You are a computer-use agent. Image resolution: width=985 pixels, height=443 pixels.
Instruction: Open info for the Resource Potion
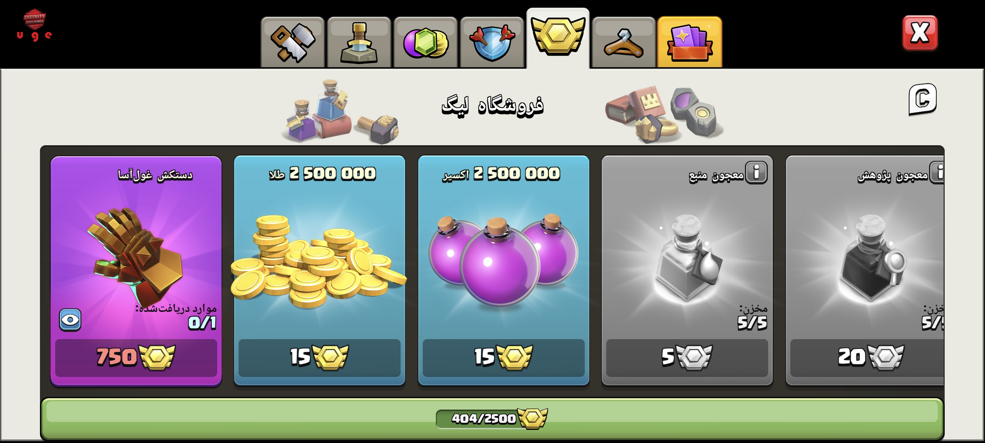[756, 172]
